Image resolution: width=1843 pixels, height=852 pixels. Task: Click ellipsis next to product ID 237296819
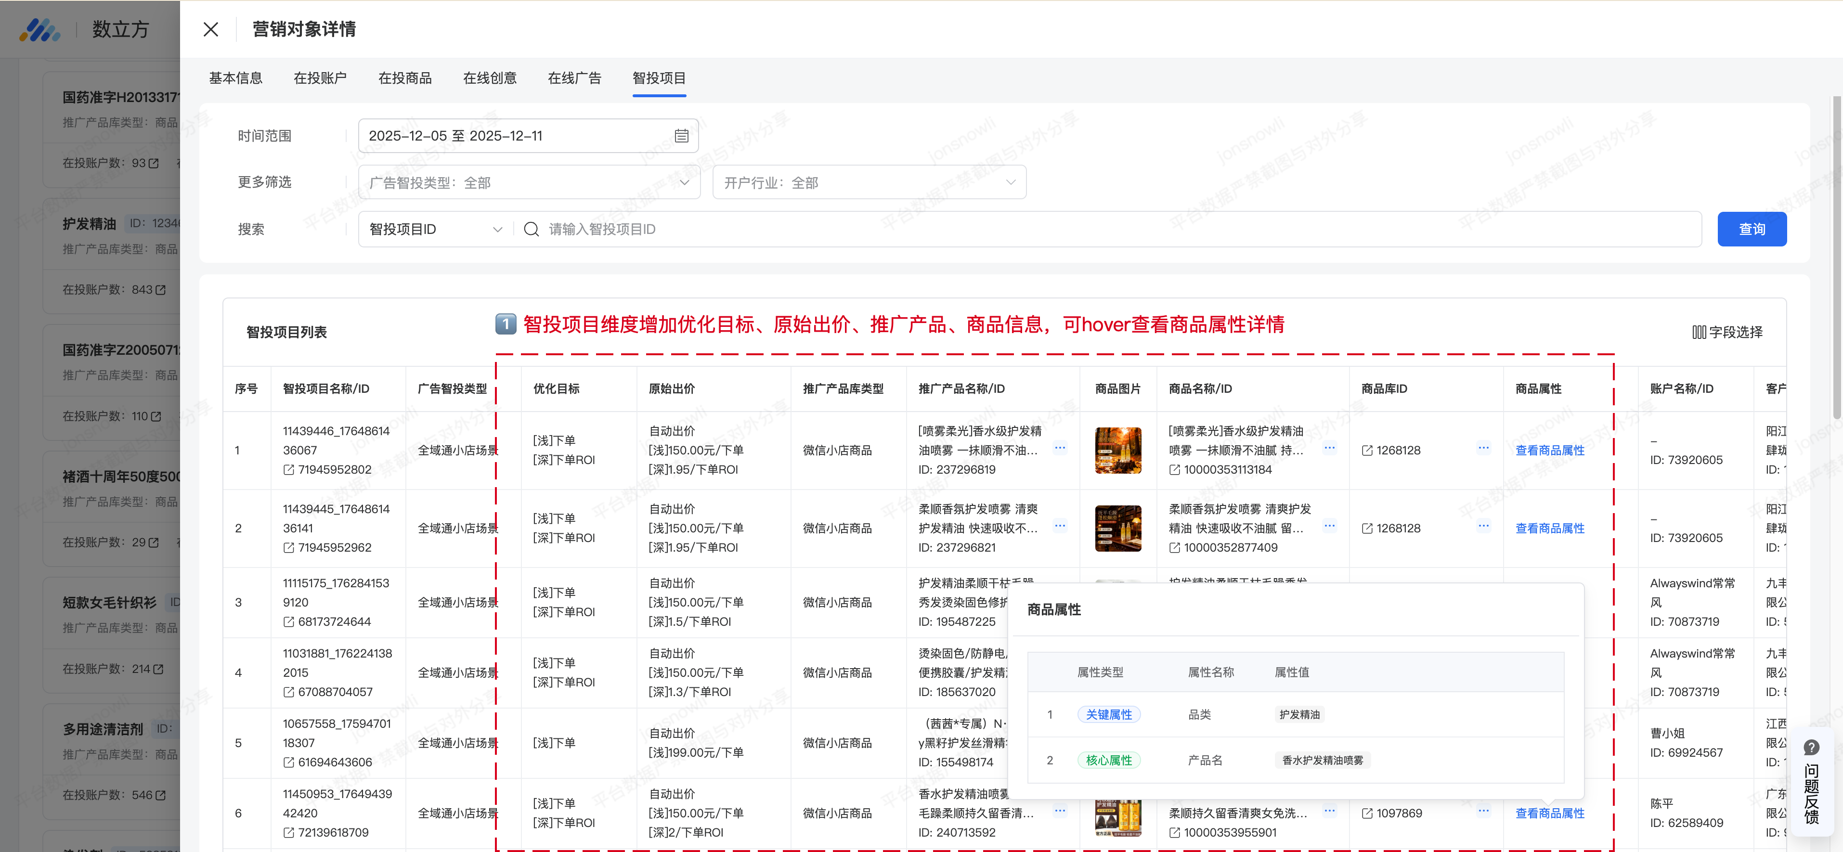[x=1060, y=448]
